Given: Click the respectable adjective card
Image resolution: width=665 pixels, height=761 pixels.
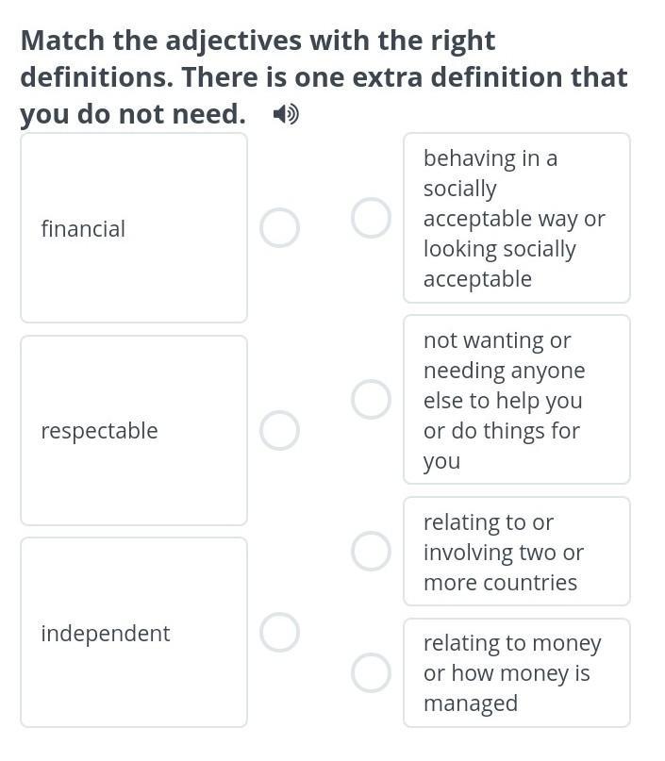Looking at the screenshot, I should click(x=134, y=430).
